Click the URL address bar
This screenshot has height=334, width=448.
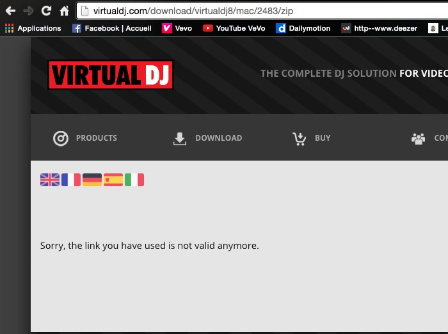(256, 11)
